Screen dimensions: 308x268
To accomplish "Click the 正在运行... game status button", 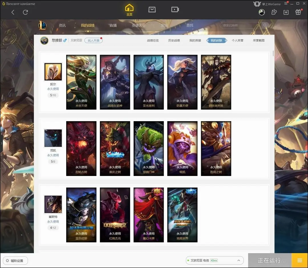I will coord(270,261).
